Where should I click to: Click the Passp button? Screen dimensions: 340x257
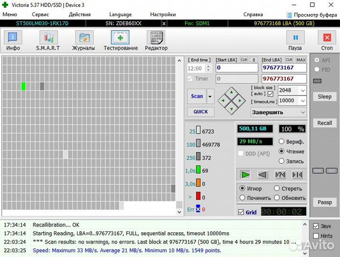coord(325,202)
